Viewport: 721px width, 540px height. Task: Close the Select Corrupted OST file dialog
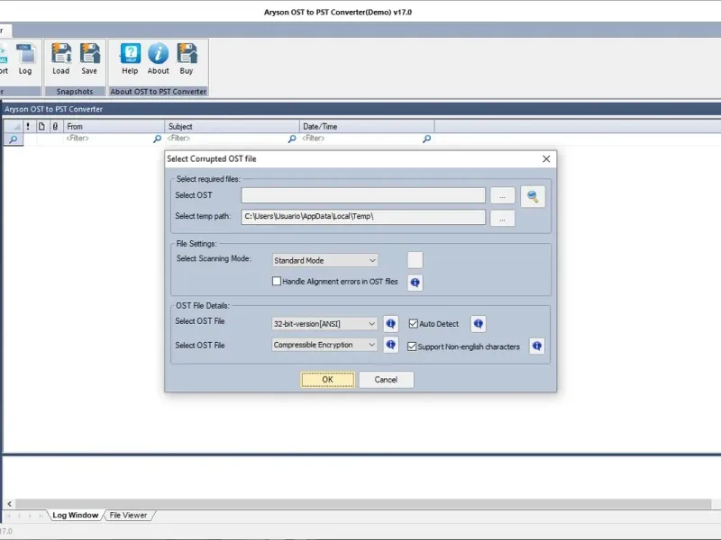point(546,159)
